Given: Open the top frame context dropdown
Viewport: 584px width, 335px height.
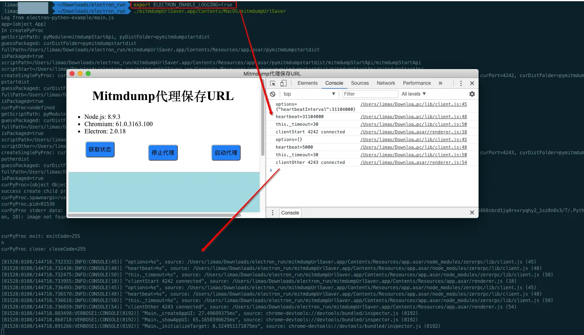Looking at the screenshot, I should coord(309,94).
